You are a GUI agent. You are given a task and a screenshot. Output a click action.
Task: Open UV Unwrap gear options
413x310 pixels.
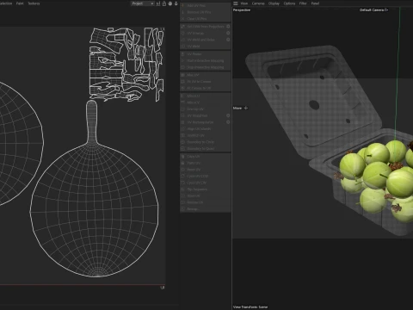(x=228, y=33)
